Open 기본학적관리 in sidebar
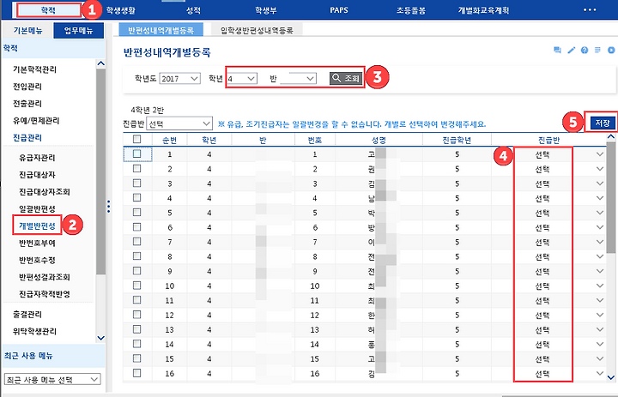 34,69
